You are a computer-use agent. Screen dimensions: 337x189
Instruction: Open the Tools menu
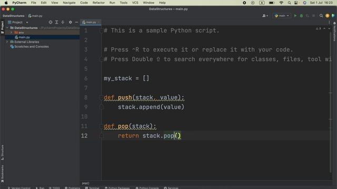coord(124,3)
